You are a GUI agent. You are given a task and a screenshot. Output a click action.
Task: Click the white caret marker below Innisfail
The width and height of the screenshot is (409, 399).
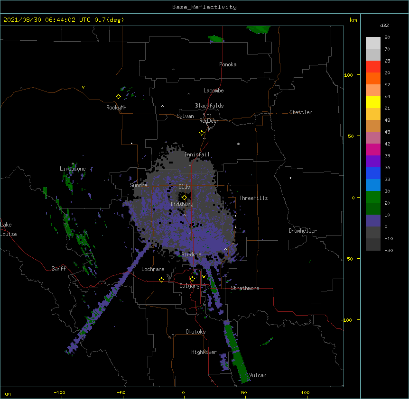pyautogui.click(x=190, y=165)
